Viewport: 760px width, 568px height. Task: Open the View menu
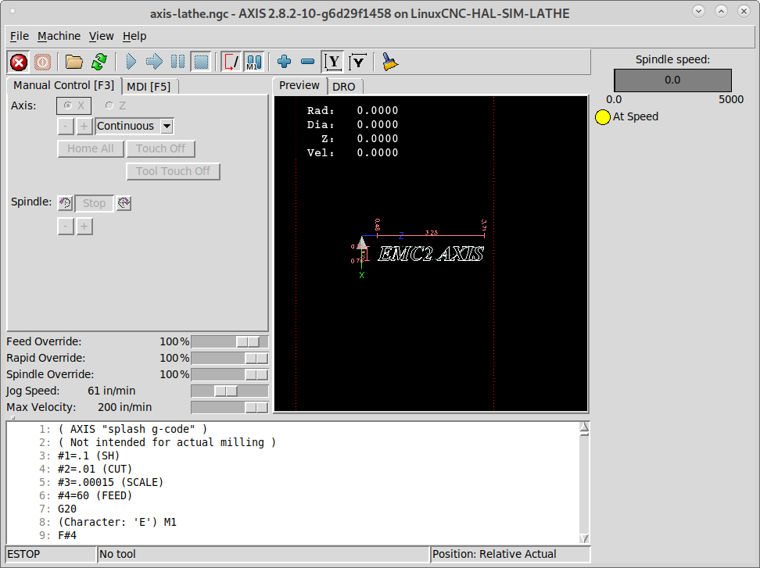click(x=102, y=36)
